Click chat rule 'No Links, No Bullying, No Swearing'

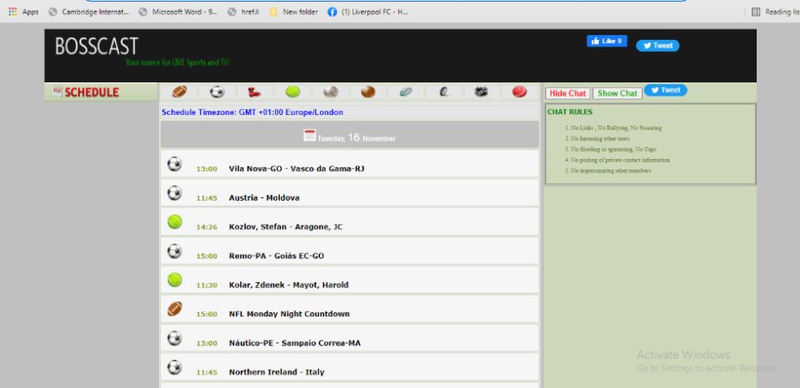pos(616,128)
